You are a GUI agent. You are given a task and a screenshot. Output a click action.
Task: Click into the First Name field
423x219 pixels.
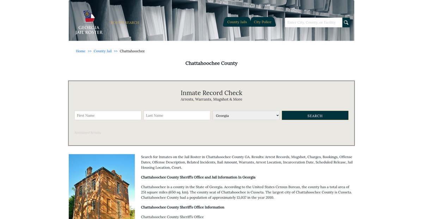(x=108, y=116)
